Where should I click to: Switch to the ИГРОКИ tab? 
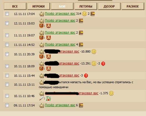point(39,6)
